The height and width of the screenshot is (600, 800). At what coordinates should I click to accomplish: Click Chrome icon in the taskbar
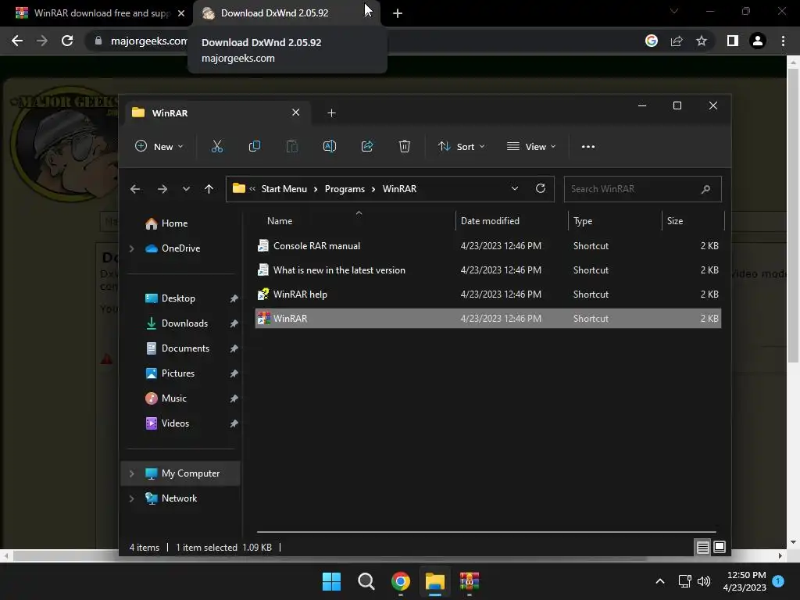[401, 581]
